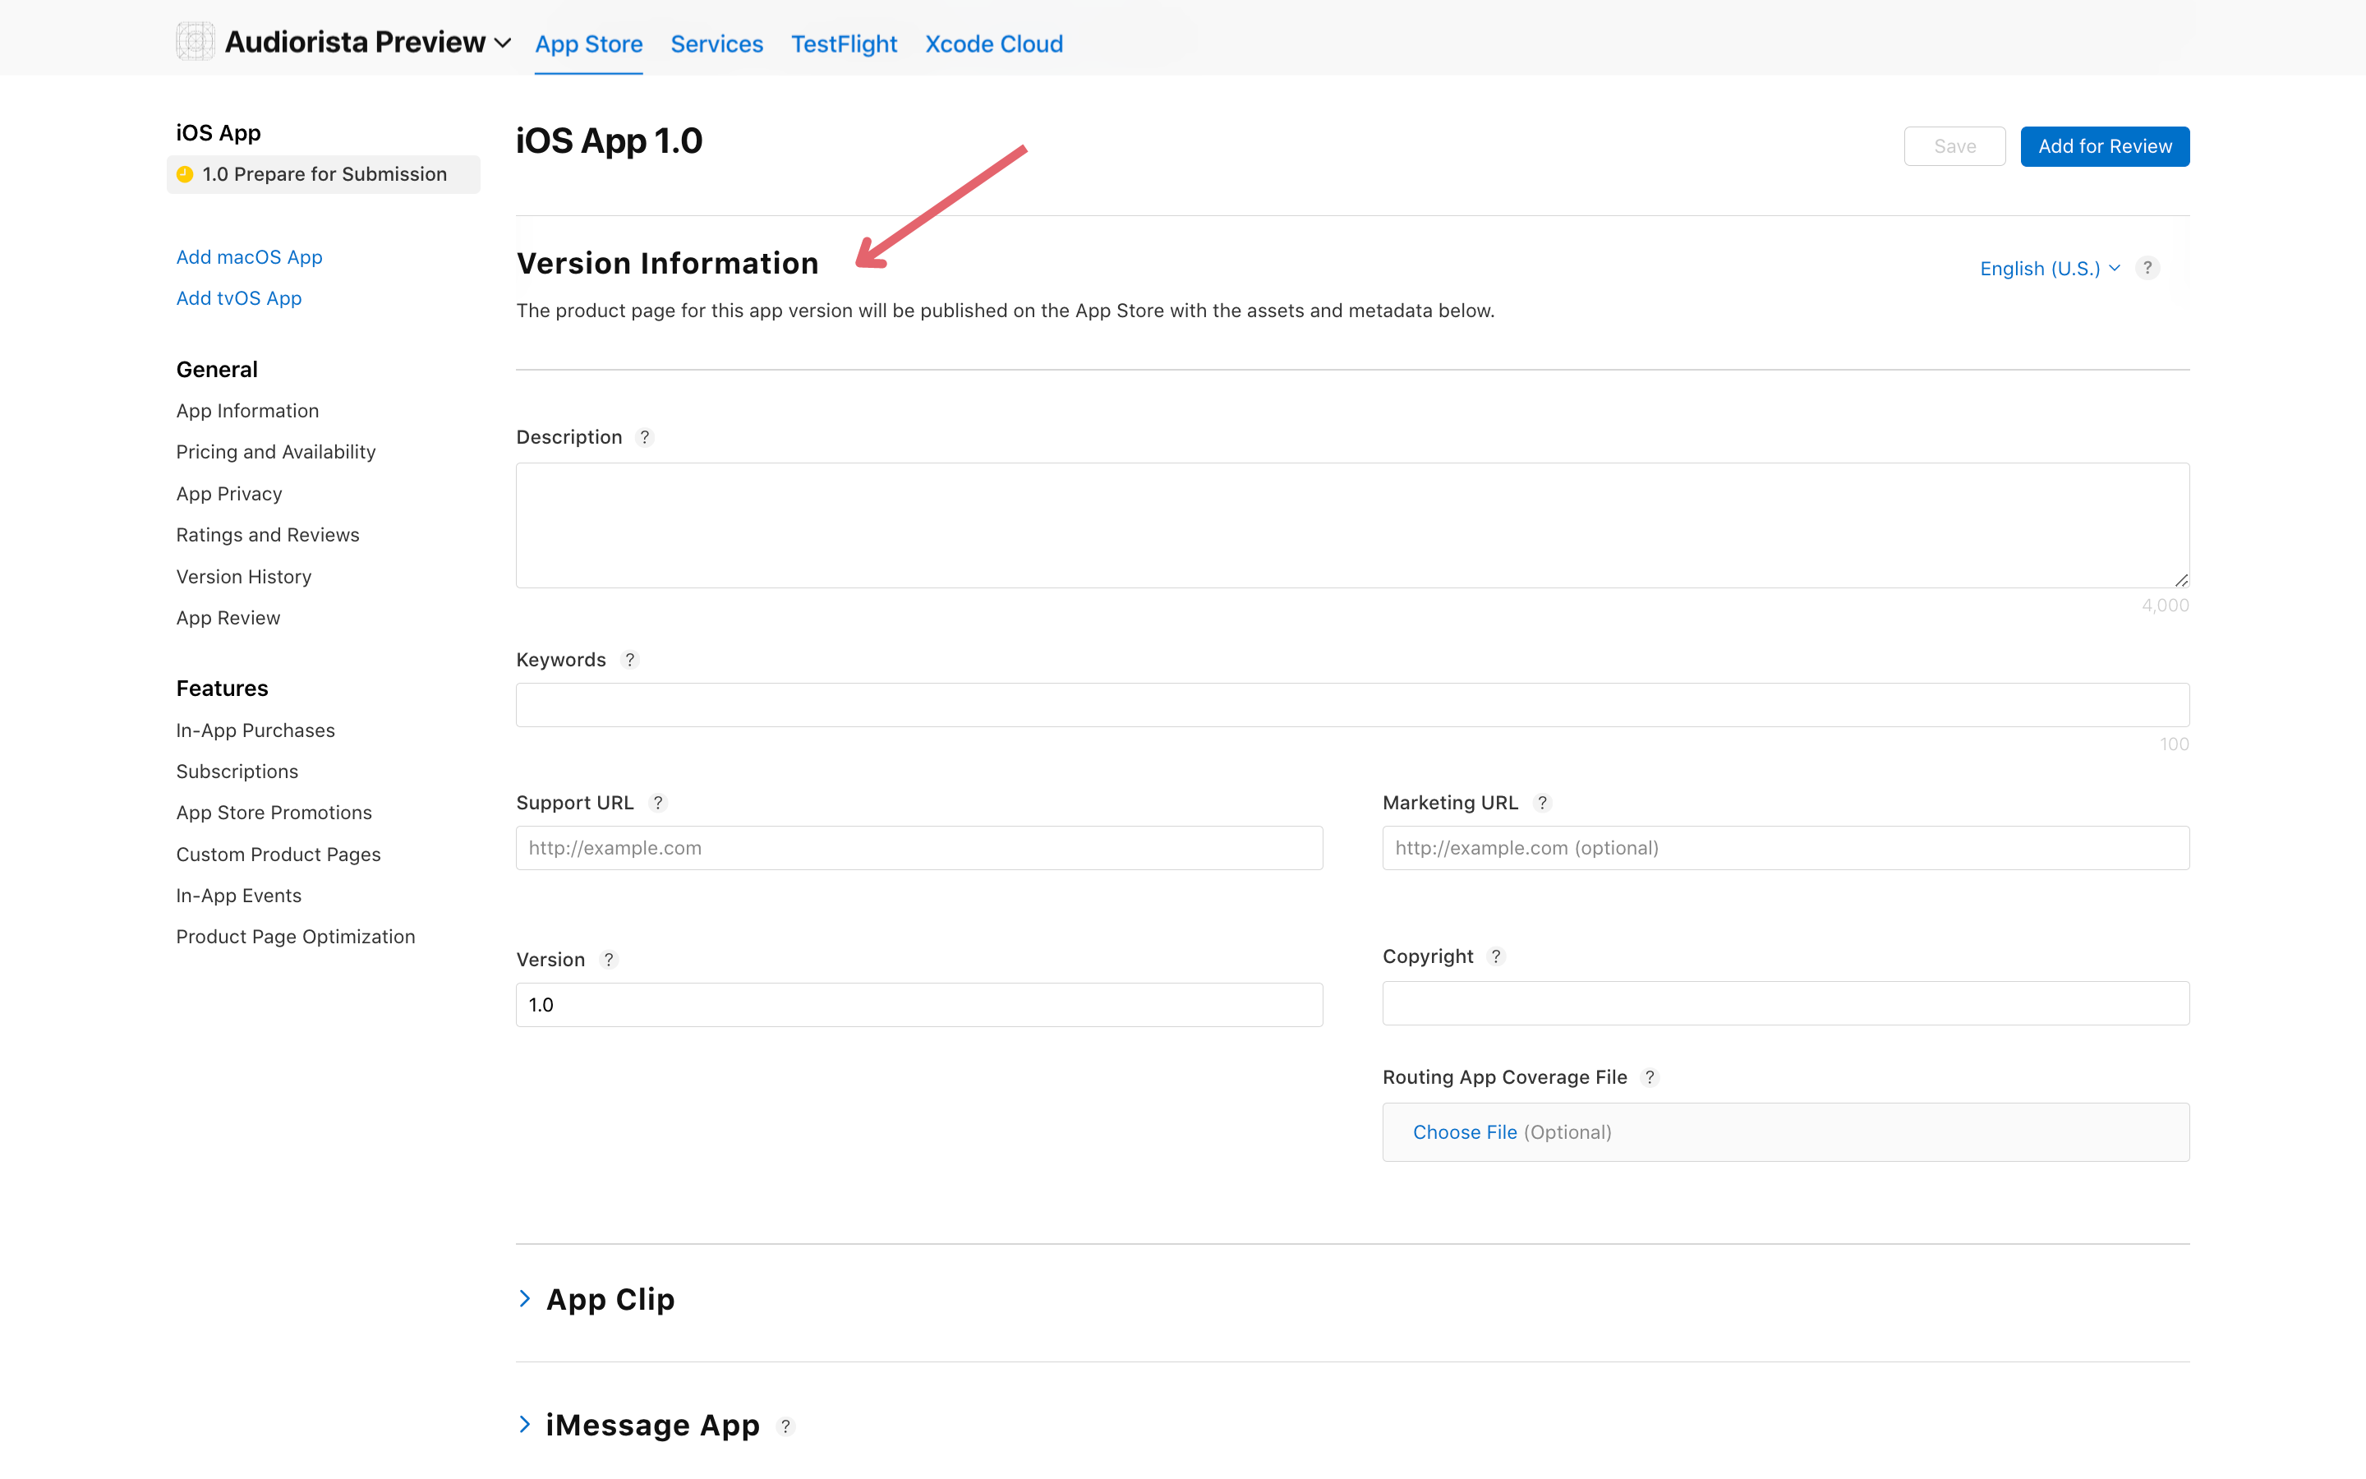Screen dimensions: 2366x1479
Task: Go to App Privacy section
Action: (228, 494)
